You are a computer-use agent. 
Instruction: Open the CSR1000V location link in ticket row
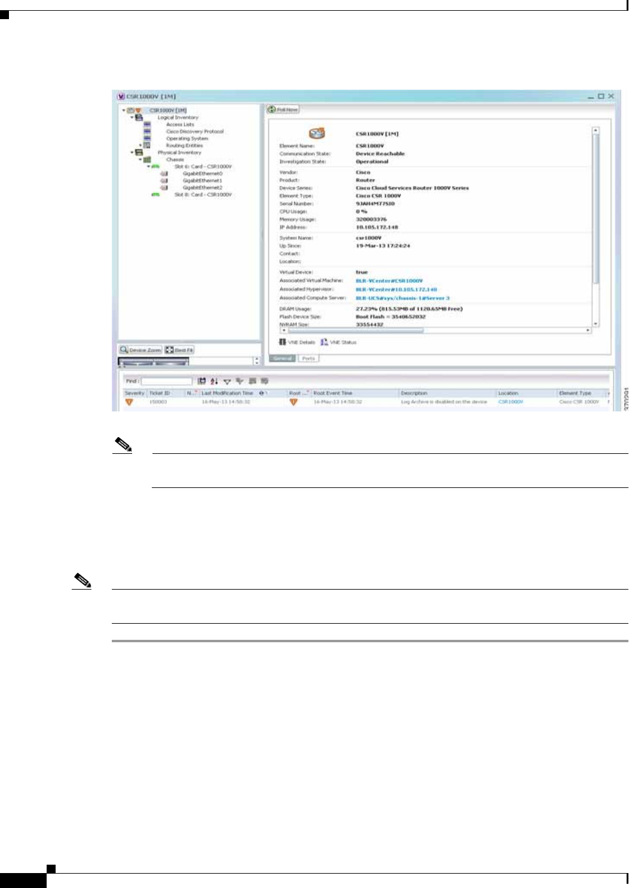tap(511, 402)
